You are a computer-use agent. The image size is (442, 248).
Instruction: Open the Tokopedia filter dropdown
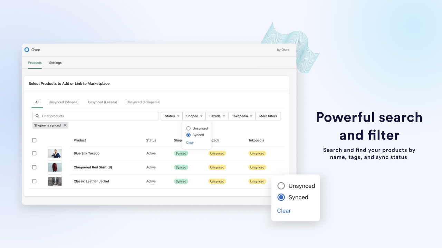(242, 116)
